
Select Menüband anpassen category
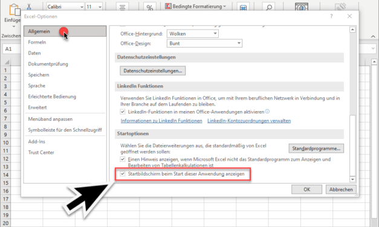click(65, 119)
